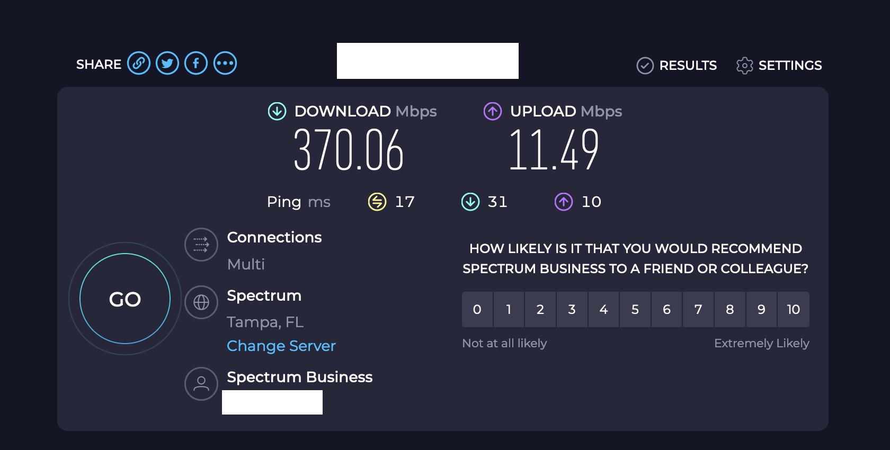Copy the share link icon
The width and height of the screenshot is (890, 450).
click(139, 64)
